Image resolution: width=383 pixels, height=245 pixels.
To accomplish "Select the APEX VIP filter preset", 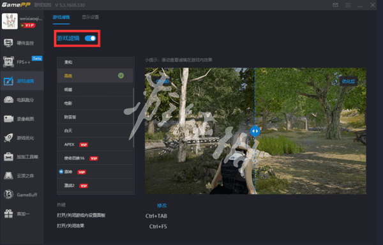I will coord(95,144).
